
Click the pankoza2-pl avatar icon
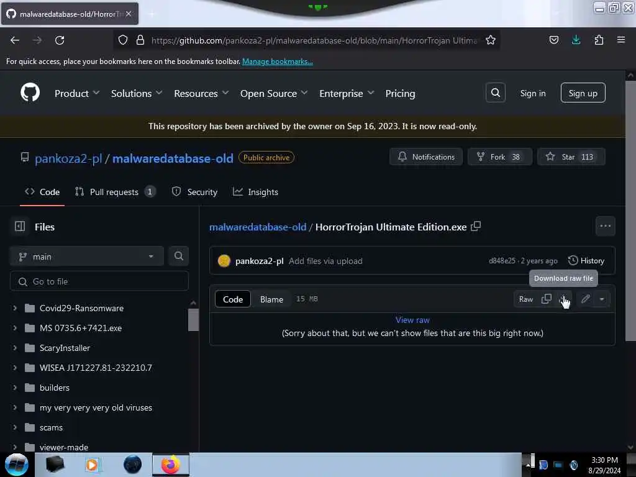(224, 261)
